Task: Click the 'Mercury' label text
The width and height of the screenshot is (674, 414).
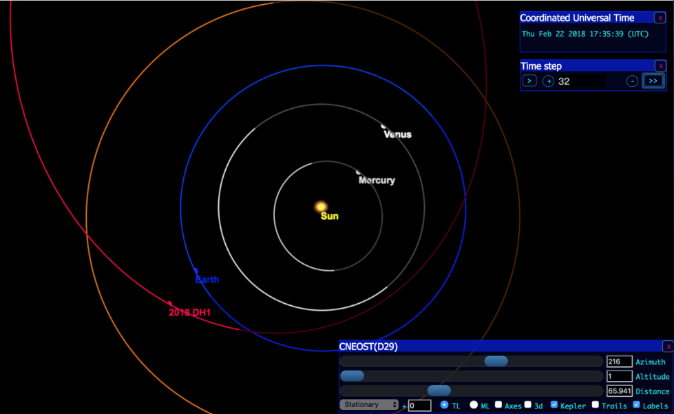Action: (x=377, y=180)
